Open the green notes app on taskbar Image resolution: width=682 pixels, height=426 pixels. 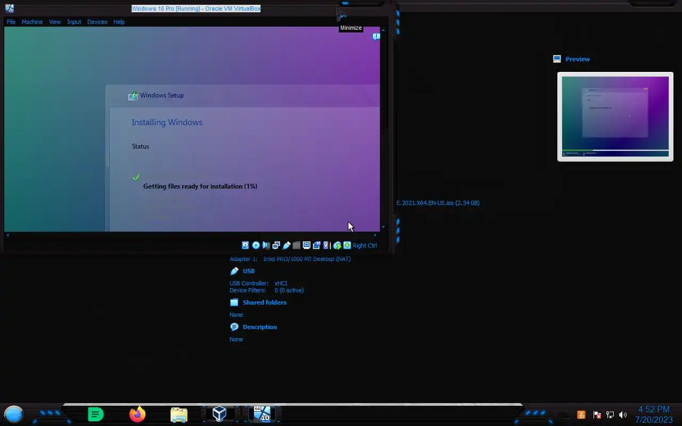[95, 414]
